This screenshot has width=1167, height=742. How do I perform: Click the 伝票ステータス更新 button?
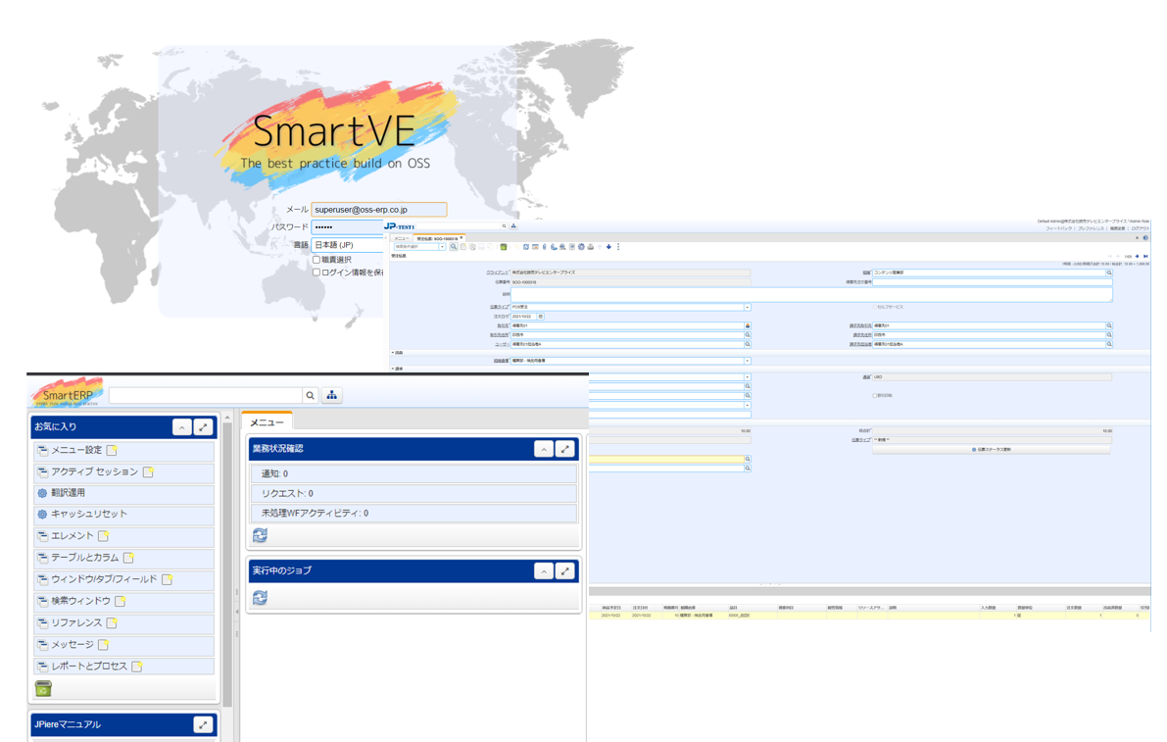coord(992,450)
